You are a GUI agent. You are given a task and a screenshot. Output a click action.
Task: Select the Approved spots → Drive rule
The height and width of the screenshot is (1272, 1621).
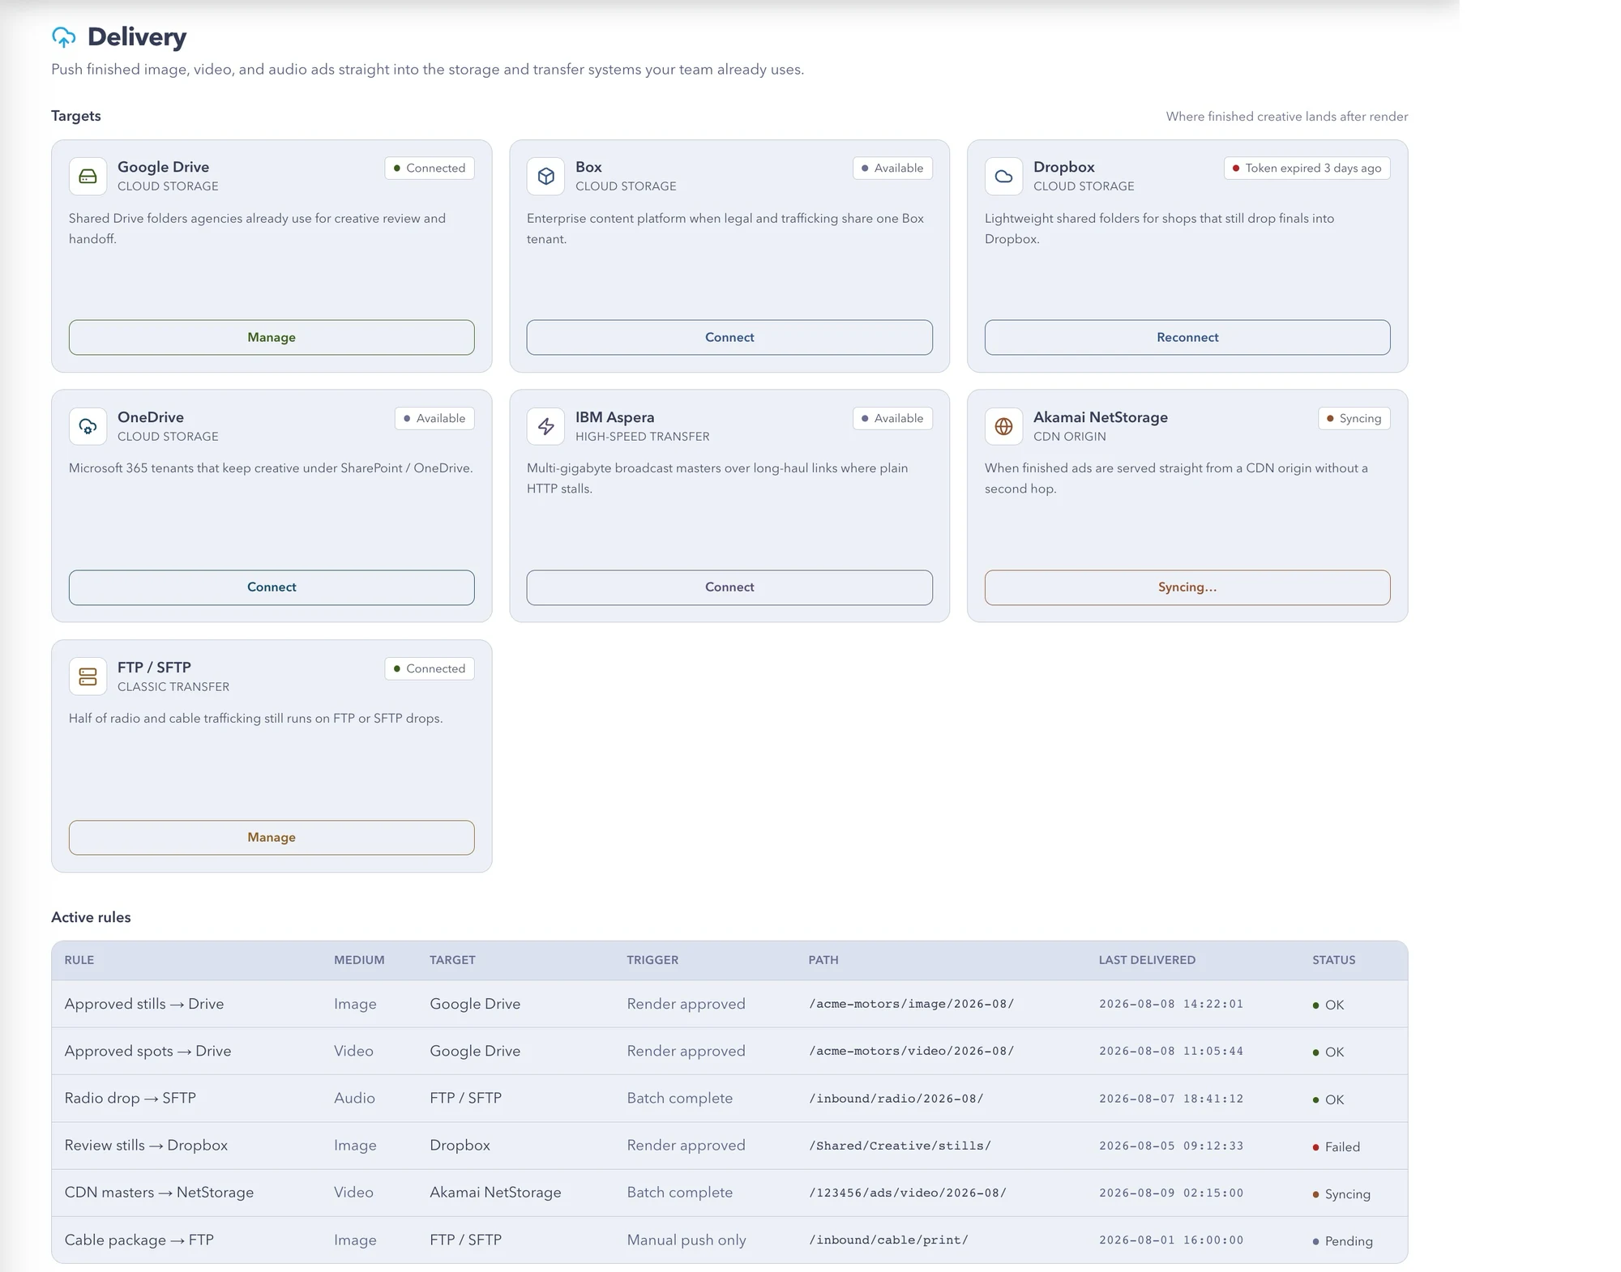pyautogui.click(x=729, y=1051)
